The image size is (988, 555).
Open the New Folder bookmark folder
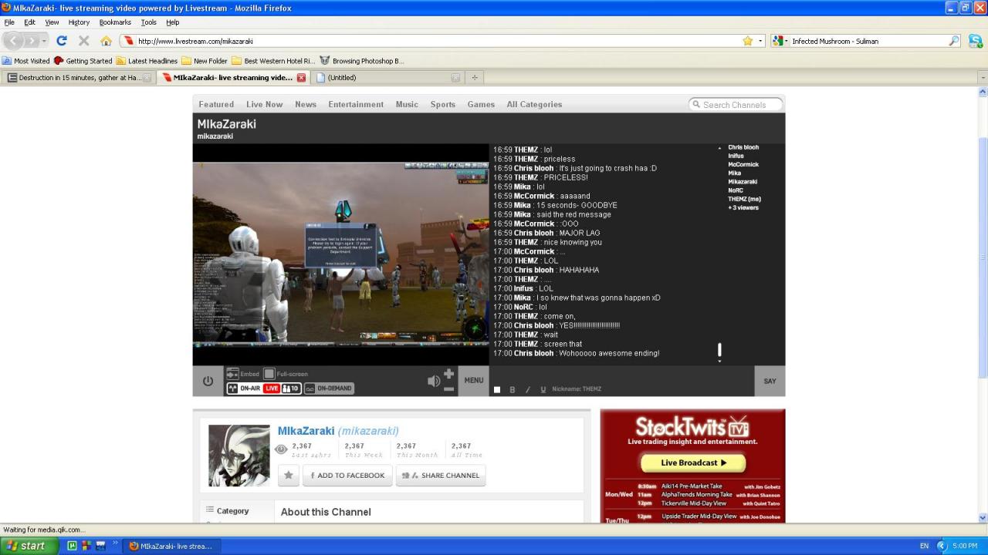[x=205, y=61]
